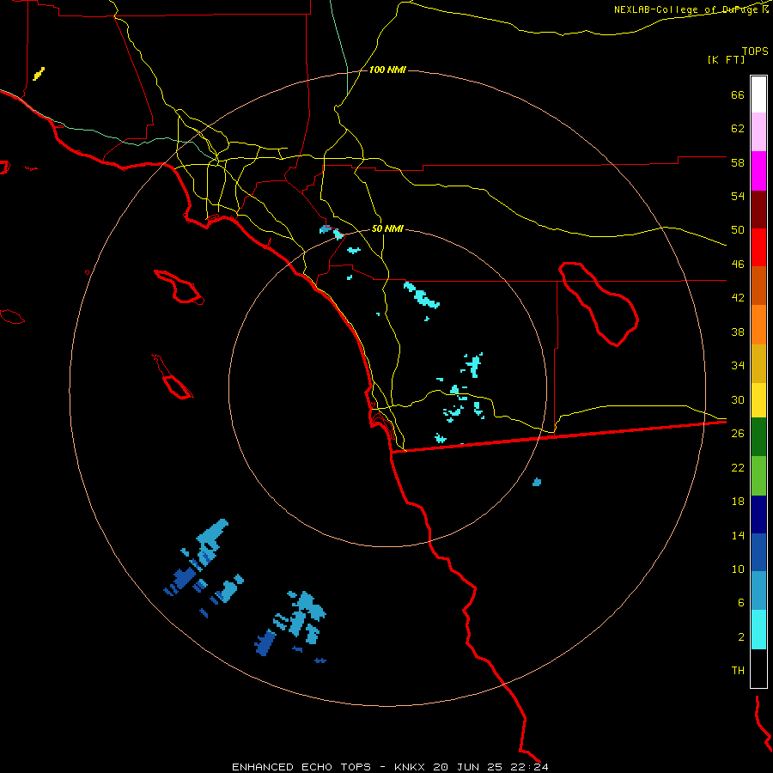Click the "ENHANCED ECHO TOPS" caption text
Screen dimensions: 773x773
click(301, 767)
